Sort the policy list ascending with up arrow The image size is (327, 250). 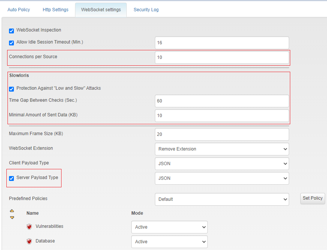point(12,211)
